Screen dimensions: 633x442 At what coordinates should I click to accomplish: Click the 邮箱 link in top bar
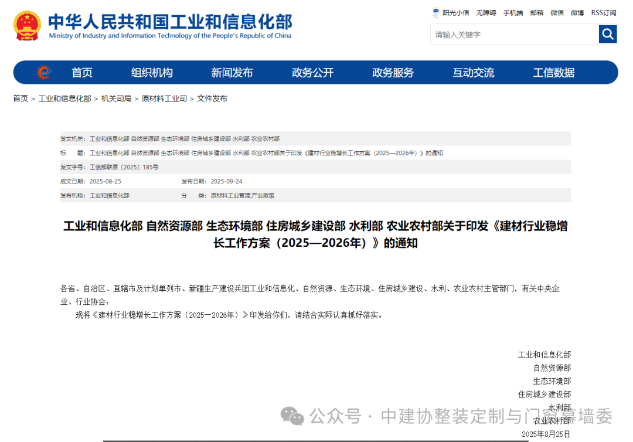536,13
